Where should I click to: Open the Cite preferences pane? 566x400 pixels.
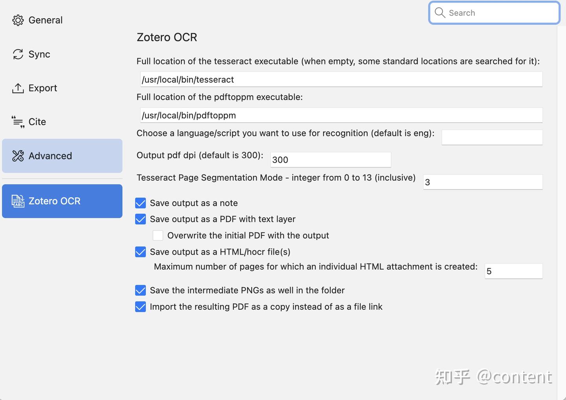click(37, 122)
